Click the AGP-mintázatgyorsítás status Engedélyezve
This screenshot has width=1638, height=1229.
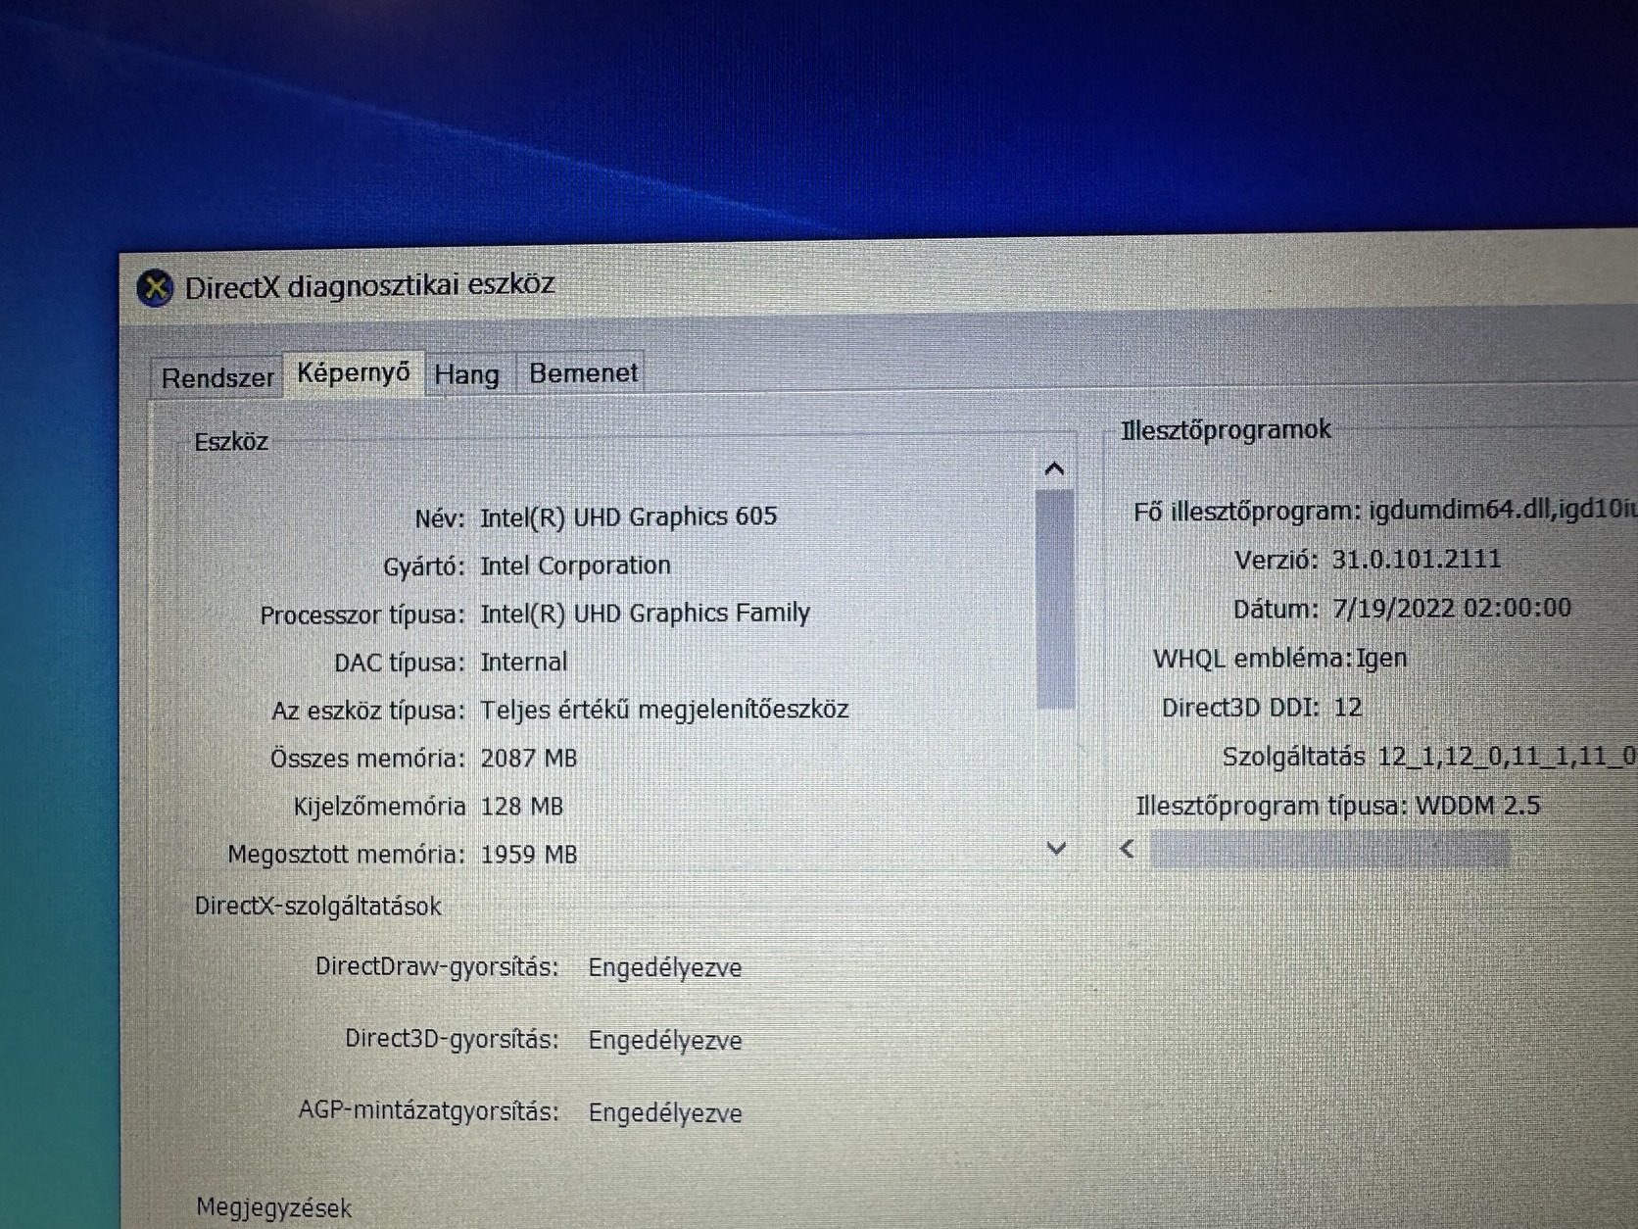664,1112
